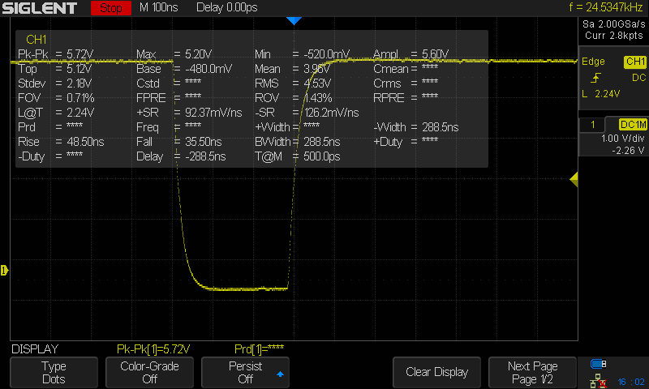Click the channel 1 ground marker on left edge
Screen dimensions: 649x389
pos(3,270)
